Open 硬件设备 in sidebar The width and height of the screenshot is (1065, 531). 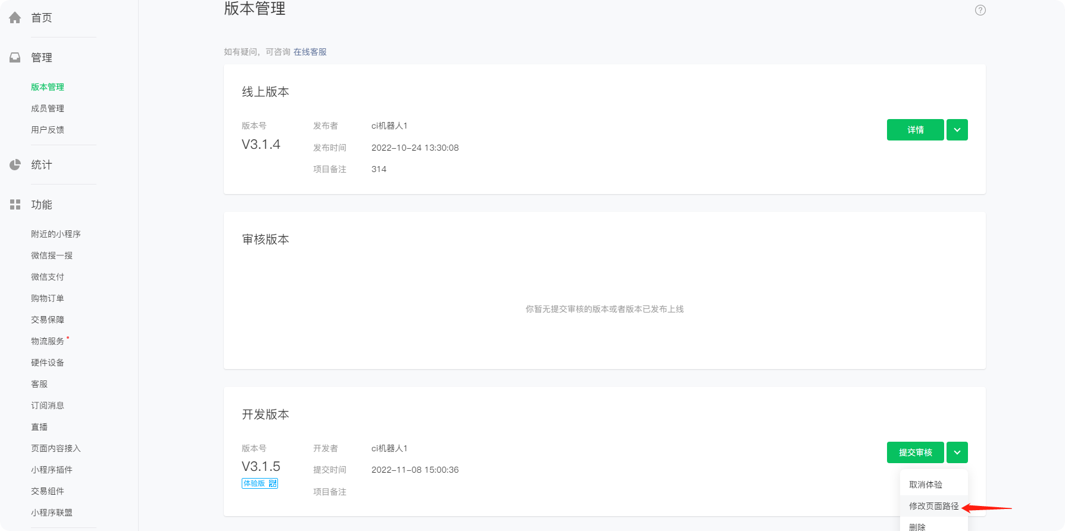point(48,363)
